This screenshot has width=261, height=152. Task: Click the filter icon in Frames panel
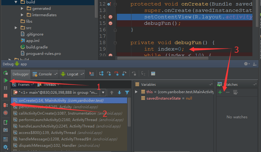click(x=127, y=92)
